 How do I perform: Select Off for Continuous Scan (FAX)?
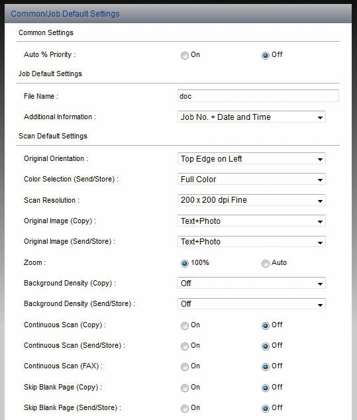[265, 367]
